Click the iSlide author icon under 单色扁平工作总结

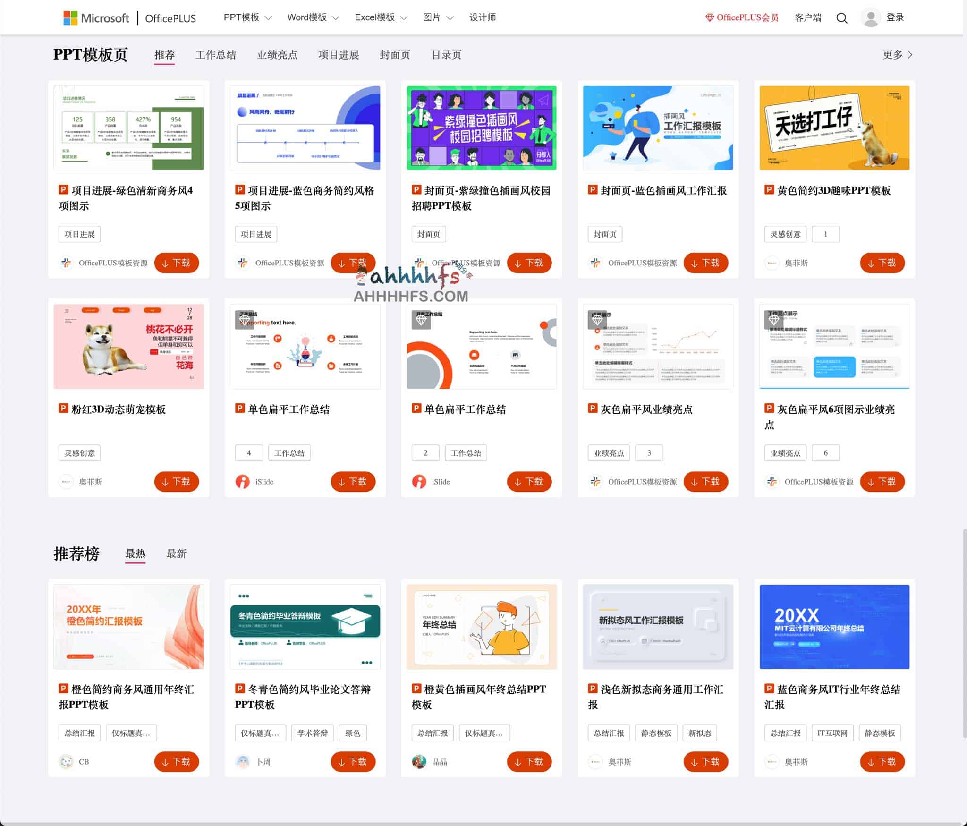242,481
